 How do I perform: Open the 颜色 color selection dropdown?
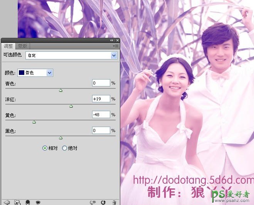[x=49, y=73]
